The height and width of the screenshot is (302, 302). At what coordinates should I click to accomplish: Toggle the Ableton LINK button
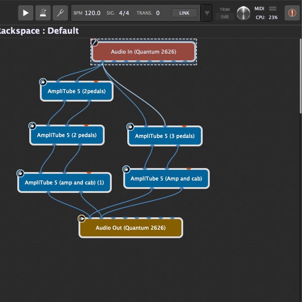(184, 13)
